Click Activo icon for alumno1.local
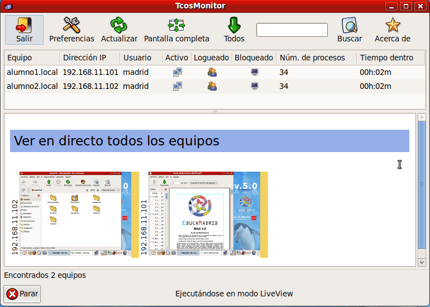Viewport: 430px width, 307px height. 178,72
